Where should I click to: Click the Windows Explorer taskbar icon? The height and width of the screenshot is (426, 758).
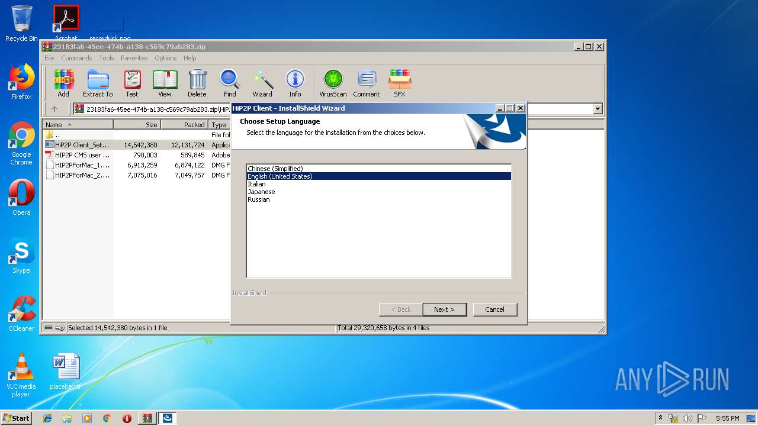pyautogui.click(x=67, y=418)
